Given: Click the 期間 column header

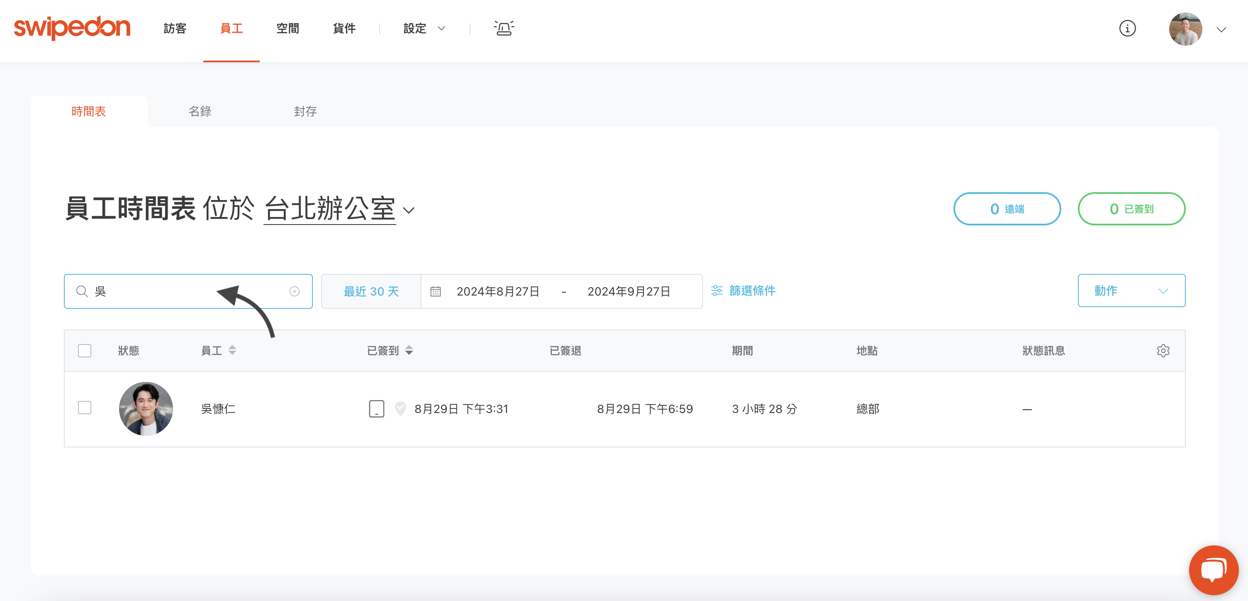Looking at the screenshot, I should click(742, 350).
